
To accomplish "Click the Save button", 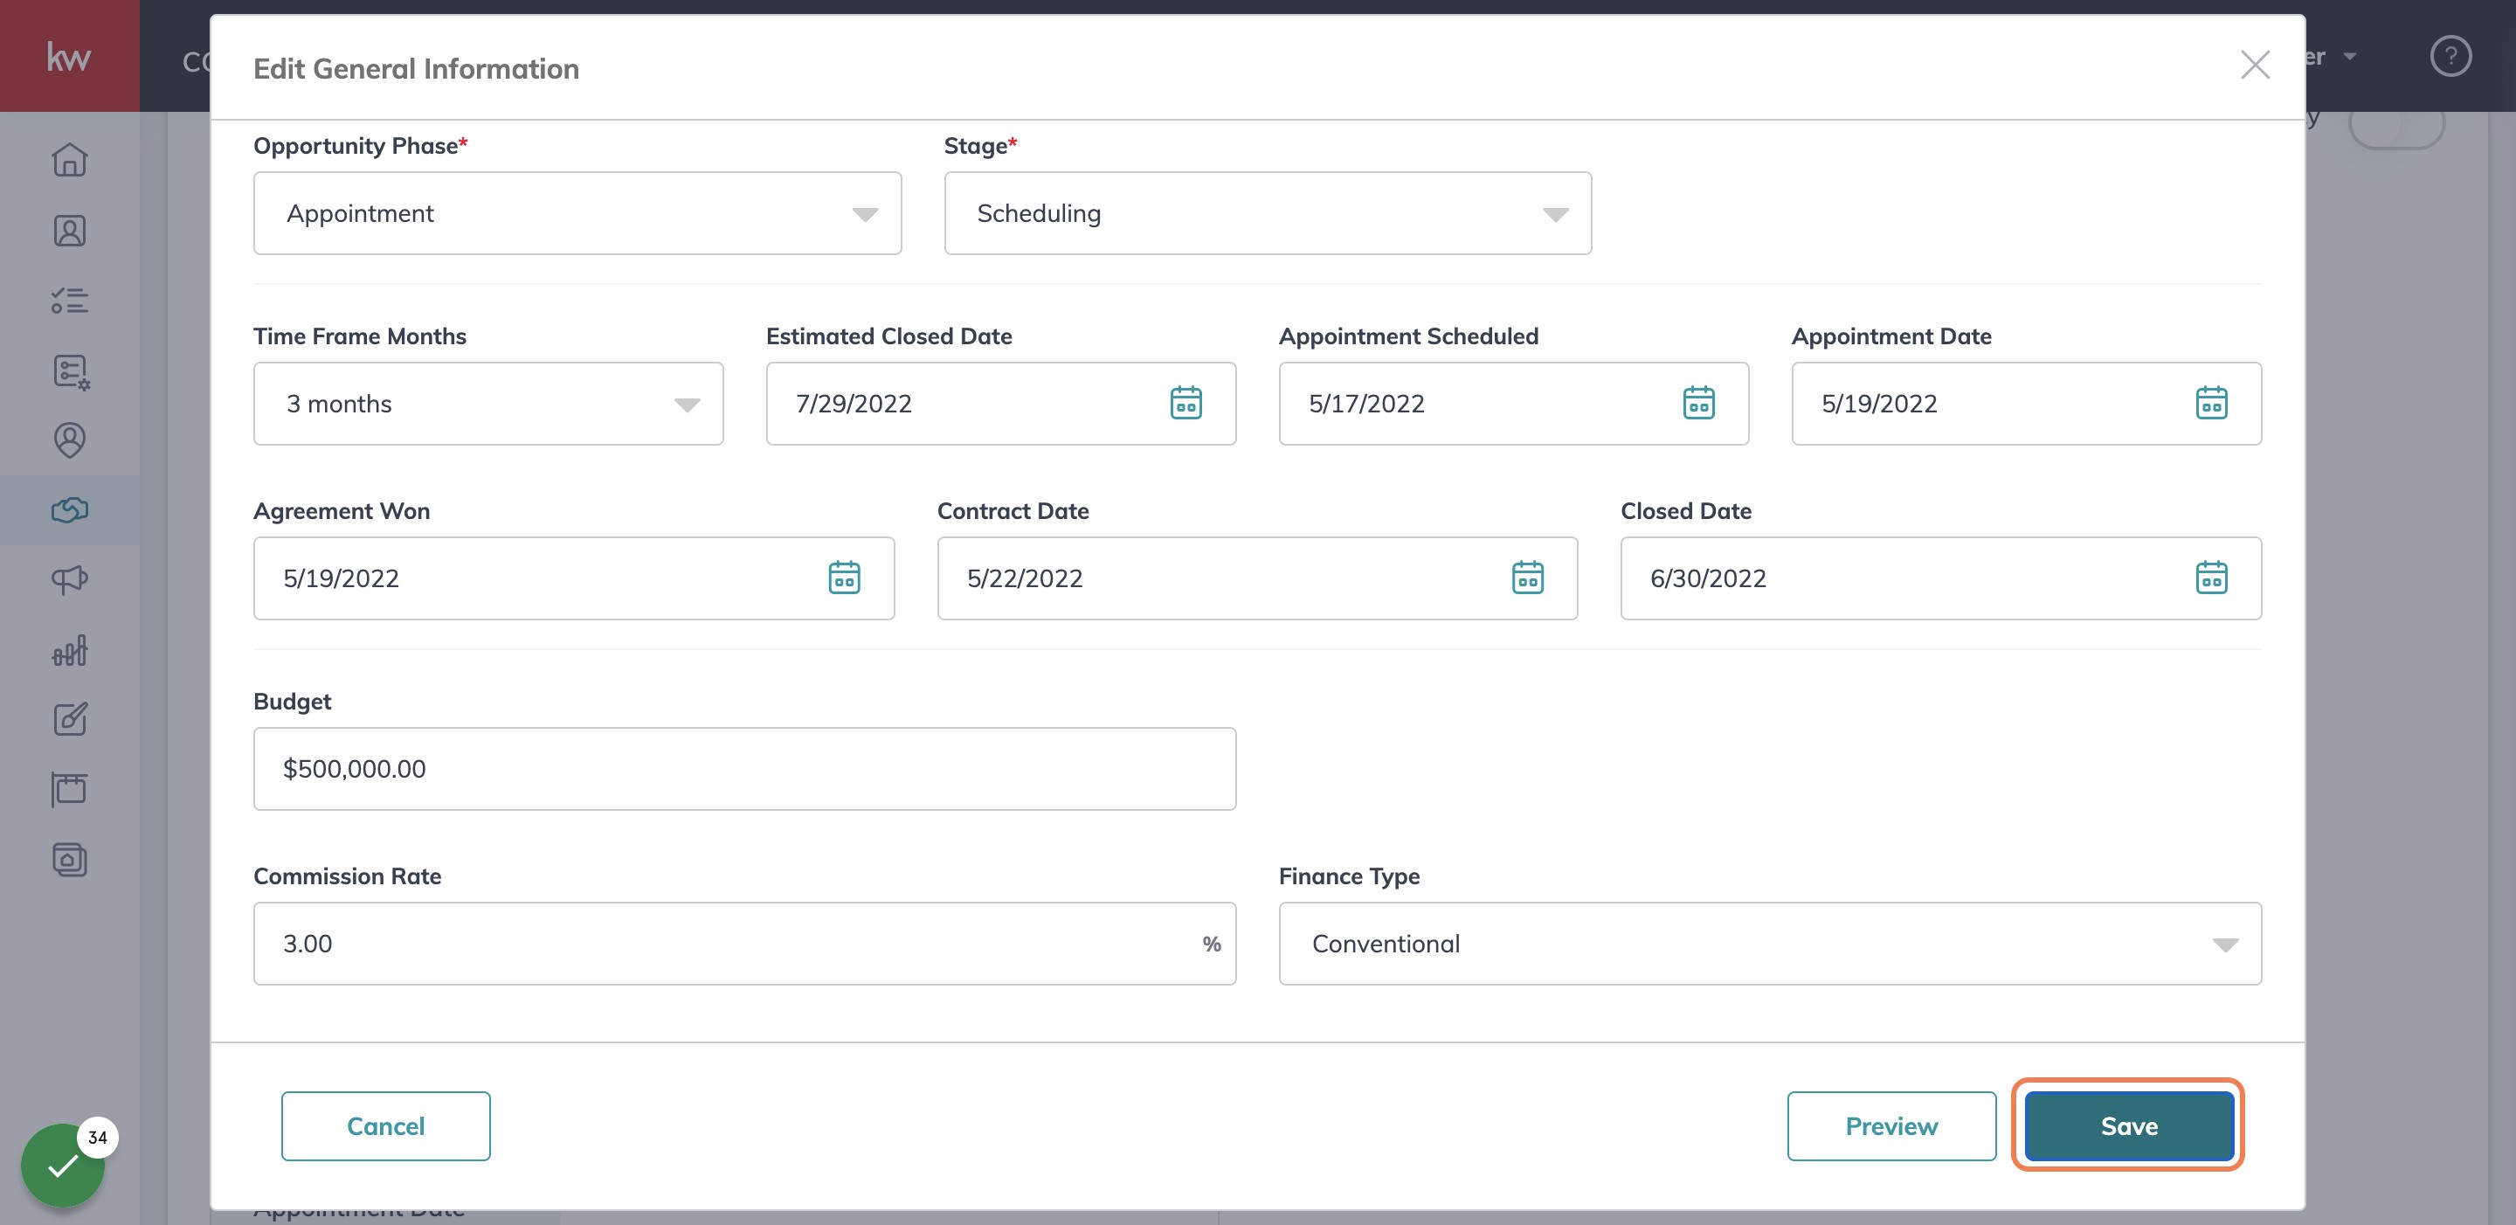I will click(x=2128, y=1126).
